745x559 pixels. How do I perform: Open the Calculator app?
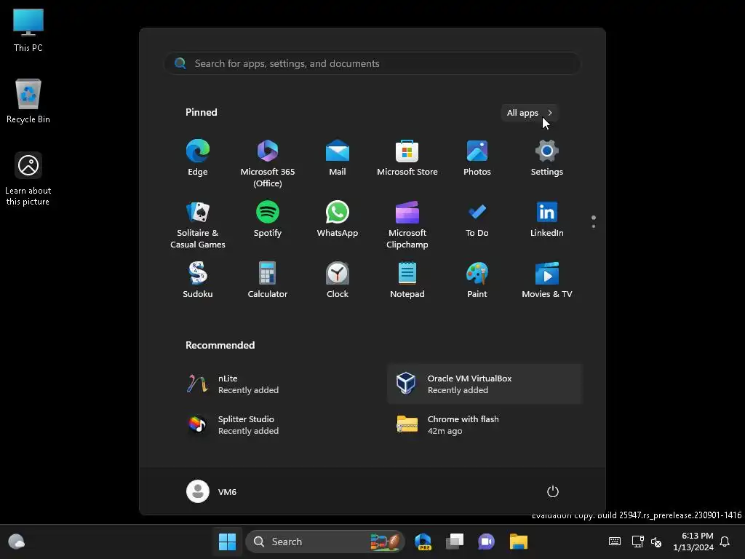(268, 280)
